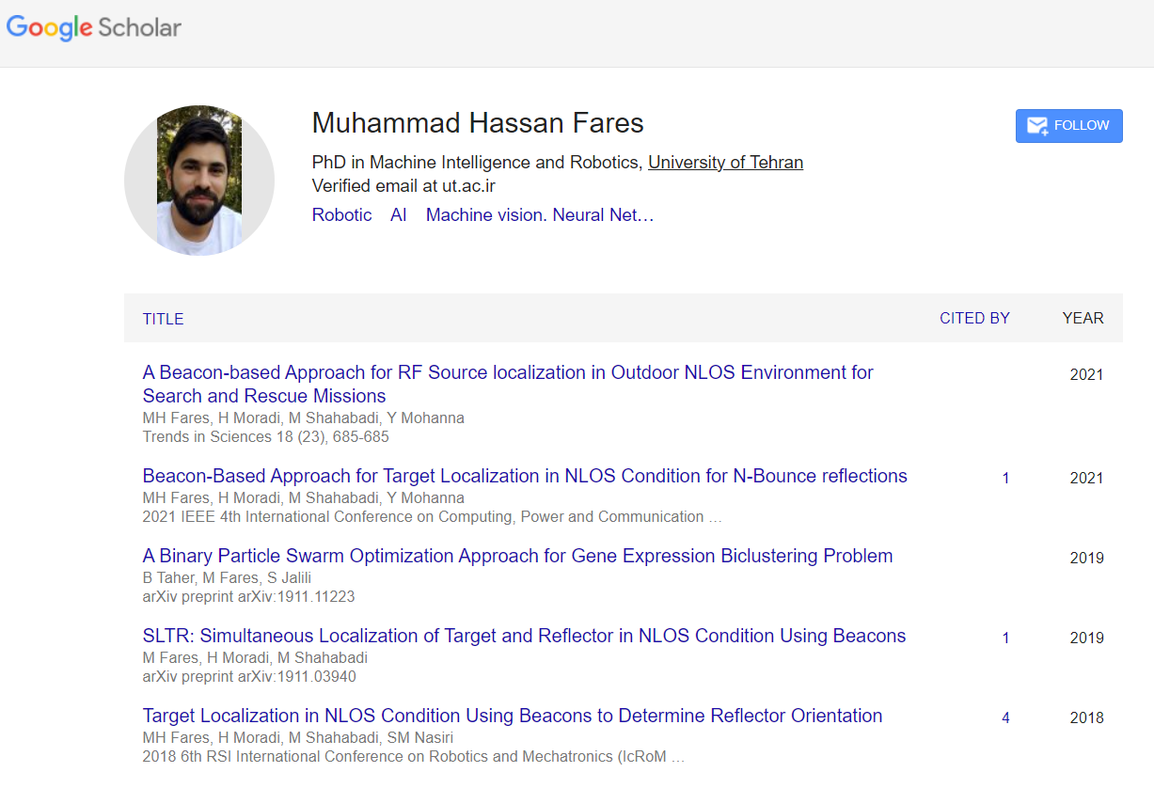Viewport: 1154px width, 788px height.
Task: Select the Robotic interest tag
Action: [x=341, y=215]
